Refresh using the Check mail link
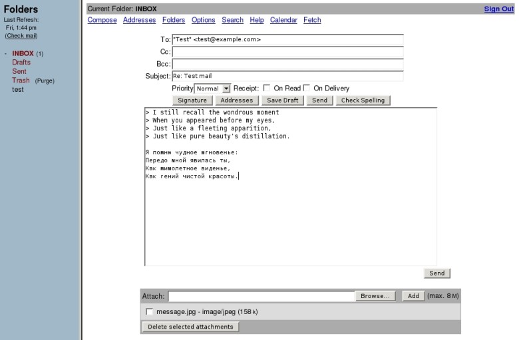This screenshot has height=340, width=519. click(x=21, y=36)
